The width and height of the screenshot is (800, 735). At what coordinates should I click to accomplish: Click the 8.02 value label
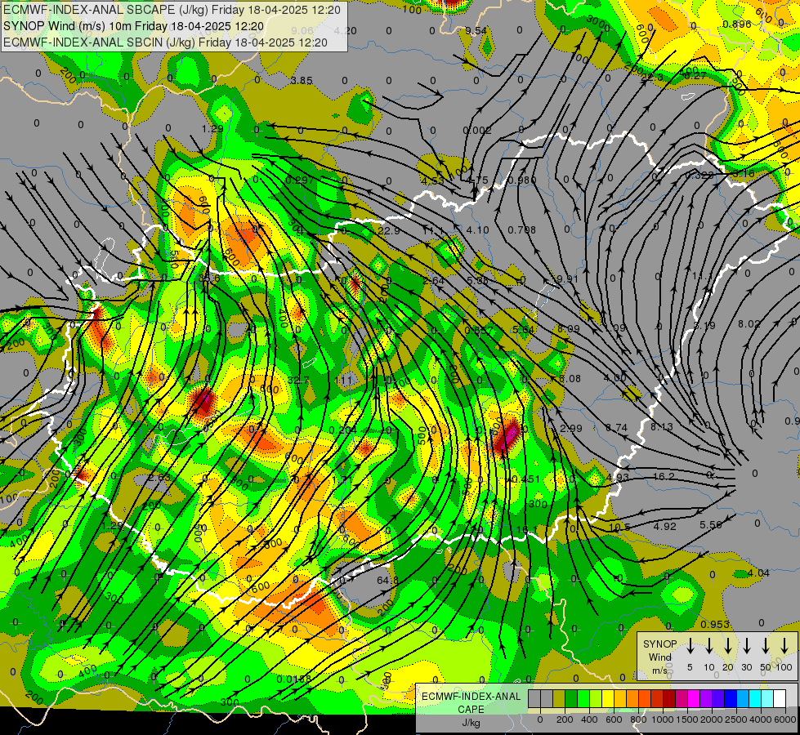coord(749,324)
